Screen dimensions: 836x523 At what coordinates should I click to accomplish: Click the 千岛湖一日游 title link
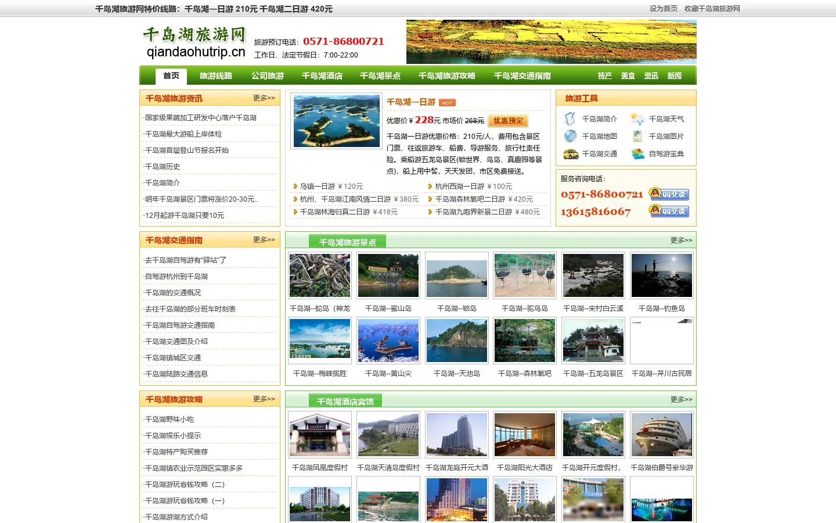(x=411, y=102)
